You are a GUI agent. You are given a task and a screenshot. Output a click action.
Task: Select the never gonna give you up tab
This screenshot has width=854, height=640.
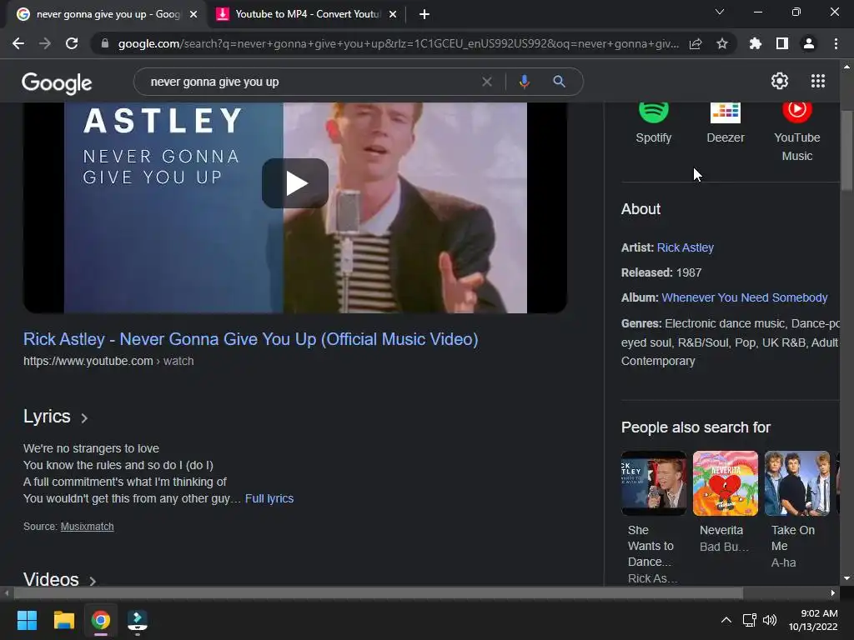pos(108,14)
